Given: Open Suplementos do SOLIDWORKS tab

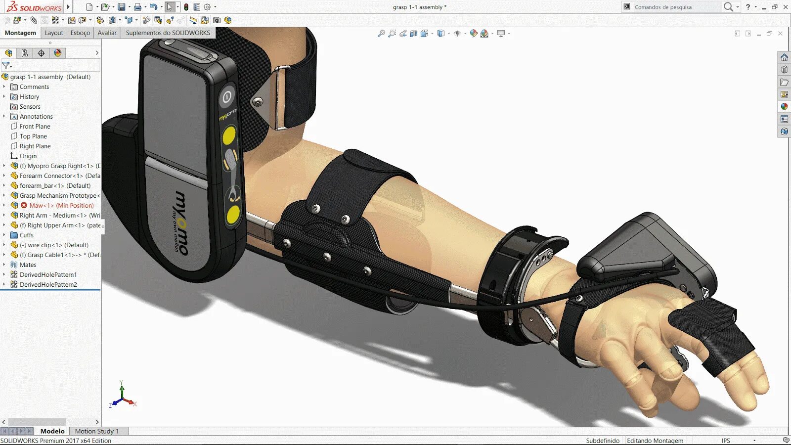Looking at the screenshot, I should pyautogui.click(x=168, y=33).
